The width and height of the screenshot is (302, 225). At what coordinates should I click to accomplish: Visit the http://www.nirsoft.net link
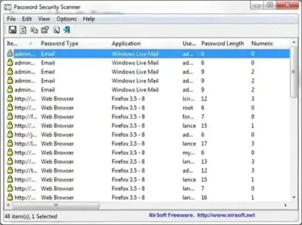coord(226,215)
